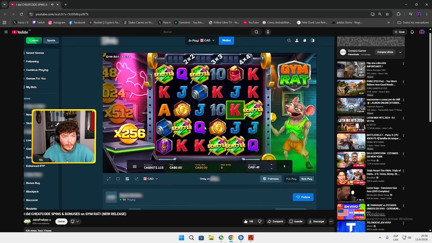Open Todos los marcadores folder
Viewport: 432px width, 243px height.
pyautogui.click(x=413, y=22)
